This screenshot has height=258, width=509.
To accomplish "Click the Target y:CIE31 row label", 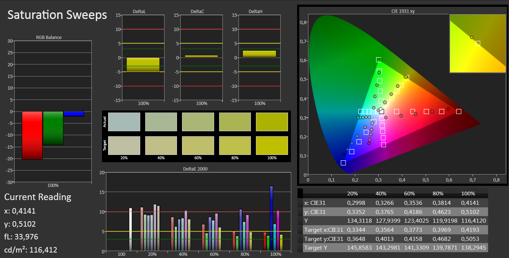I will click(324, 239).
